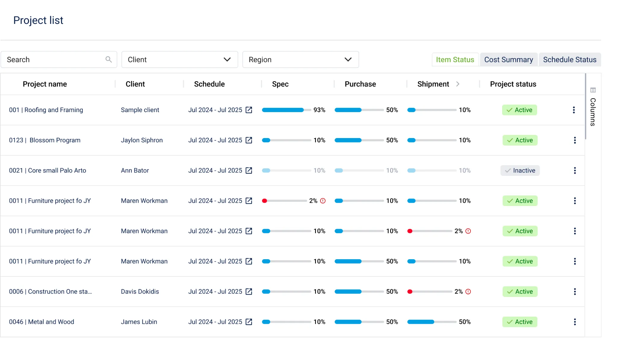Switch to the Cost Summary tab
Screen dimensions: 618x342
pos(508,60)
